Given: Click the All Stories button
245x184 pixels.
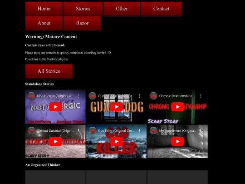Looking at the screenshot, I should point(49,71).
